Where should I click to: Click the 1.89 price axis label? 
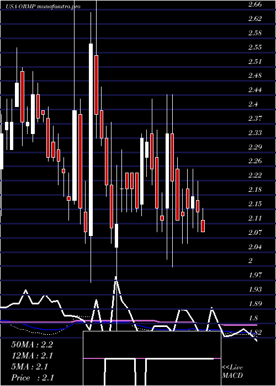[x=255, y=304]
